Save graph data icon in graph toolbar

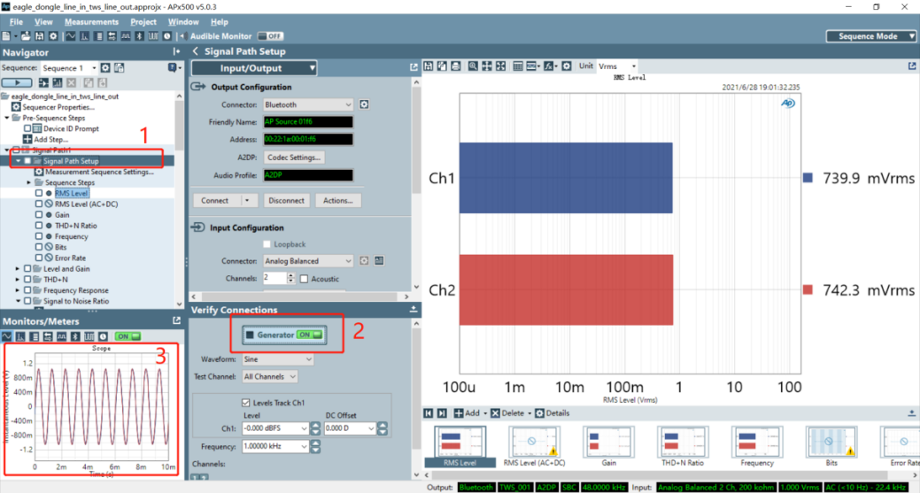pyautogui.click(x=429, y=66)
